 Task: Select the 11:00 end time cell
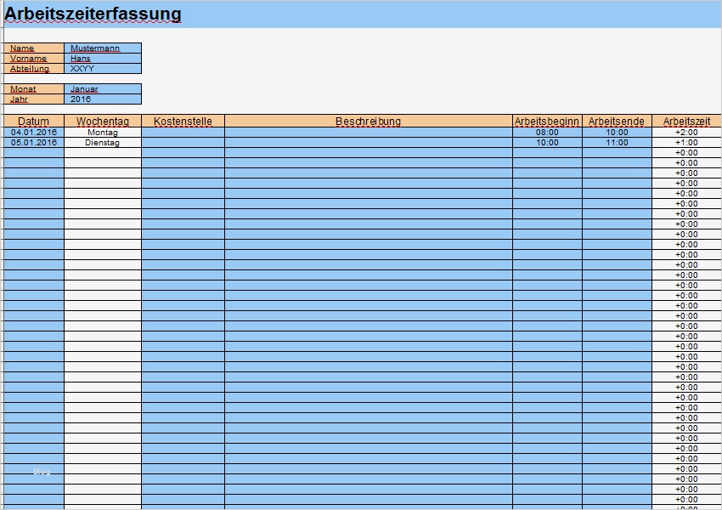point(617,142)
